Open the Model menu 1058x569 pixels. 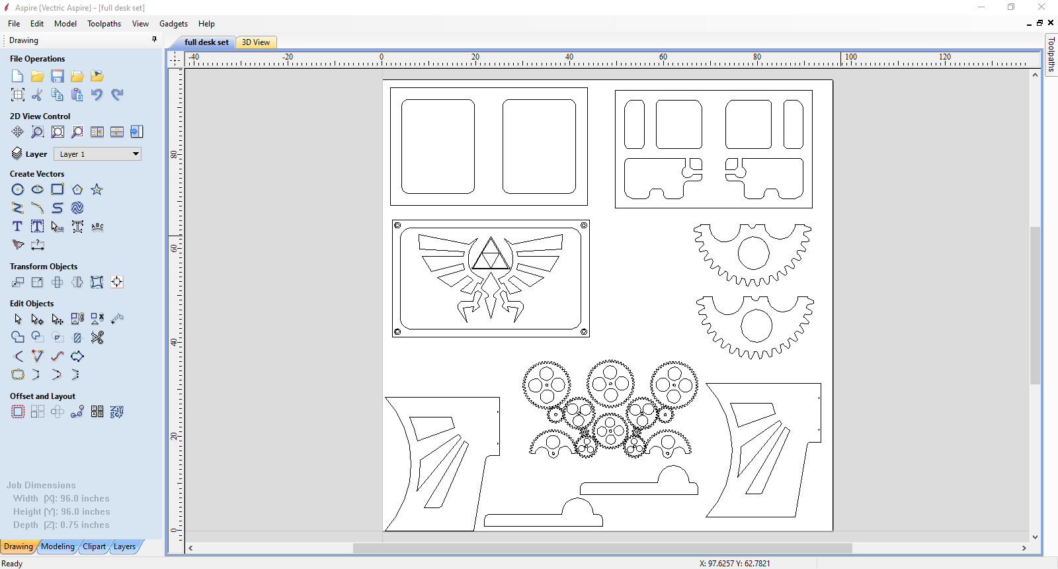65,23
